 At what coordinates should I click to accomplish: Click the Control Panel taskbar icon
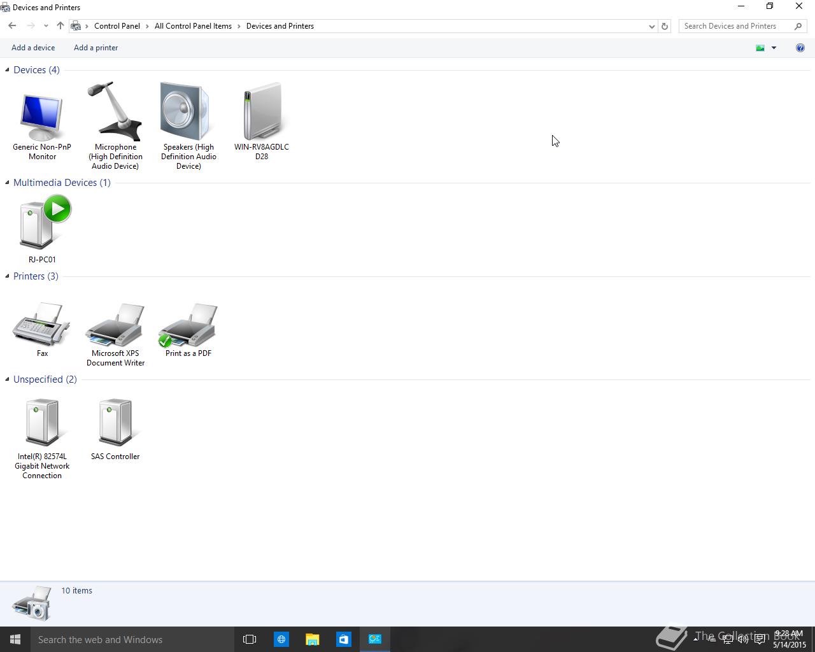[374, 639]
